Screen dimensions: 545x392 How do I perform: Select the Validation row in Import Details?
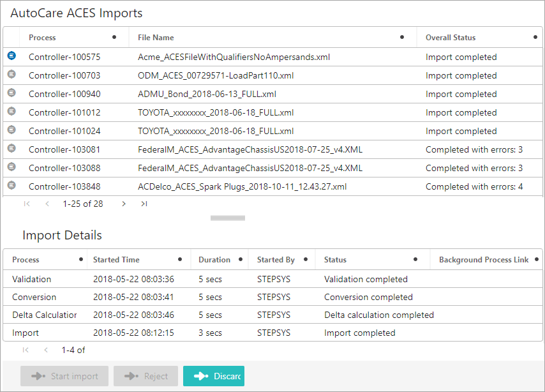[x=272, y=279]
